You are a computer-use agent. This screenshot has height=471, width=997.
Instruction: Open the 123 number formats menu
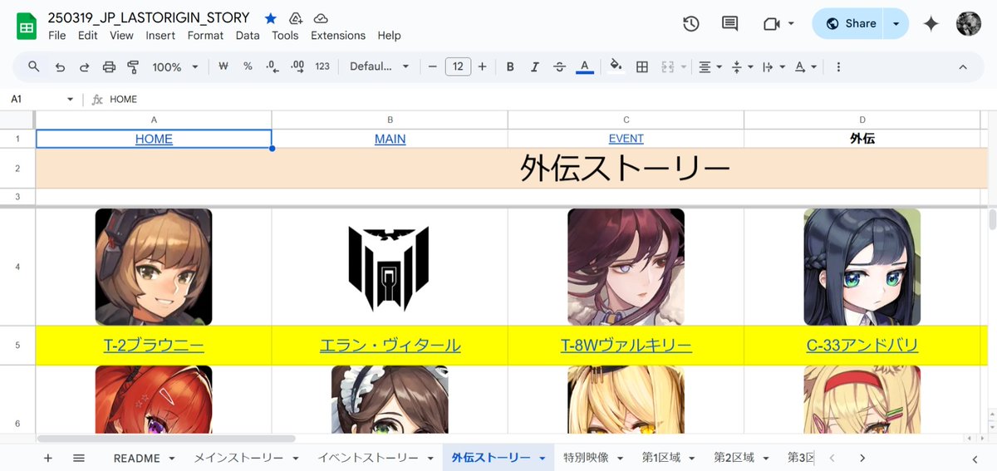pyautogui.click(x=322, y=66)
